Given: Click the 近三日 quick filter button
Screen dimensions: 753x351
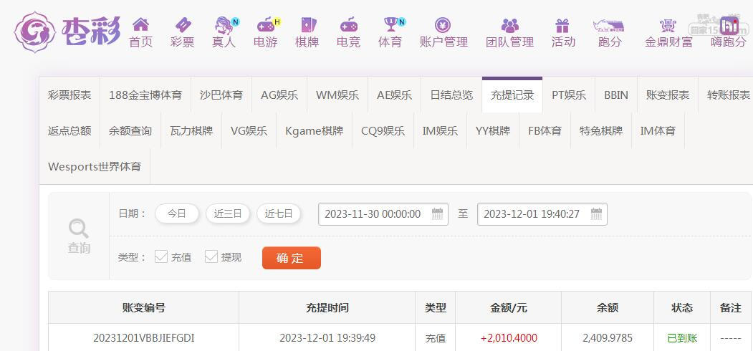Looking at the screenshot, I should (228, 213).
